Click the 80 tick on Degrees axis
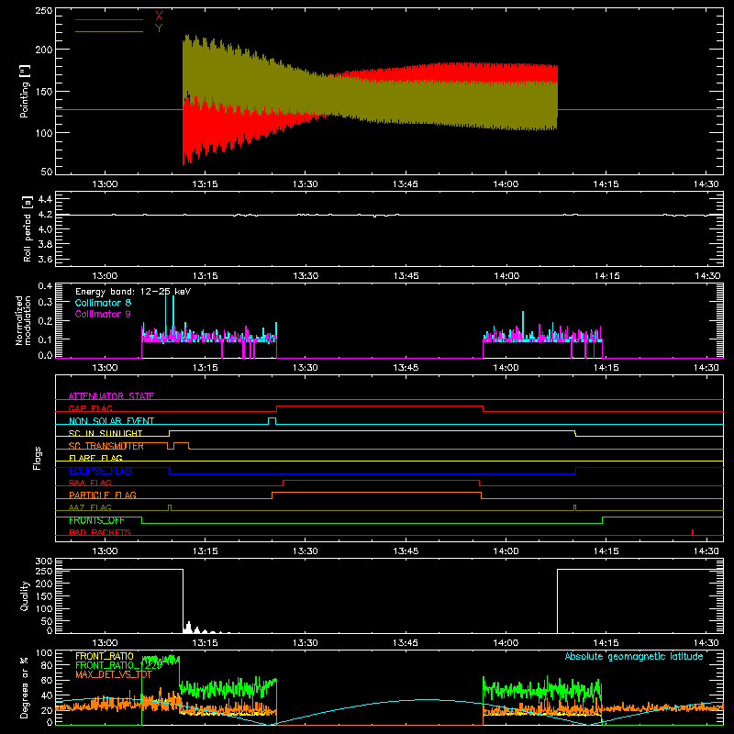Screen dimensions: 734x734 tap(47, 665)
